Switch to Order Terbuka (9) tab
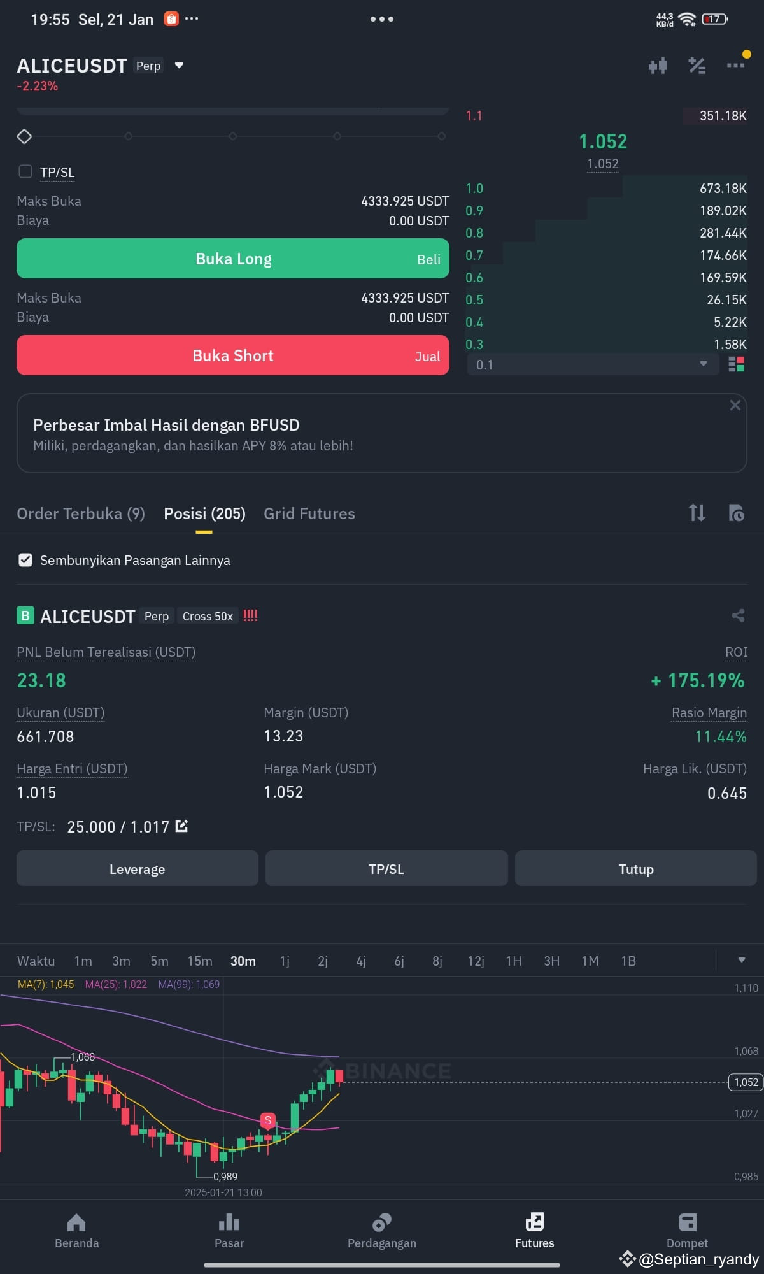764x1274 pixels. coord(81,513)
